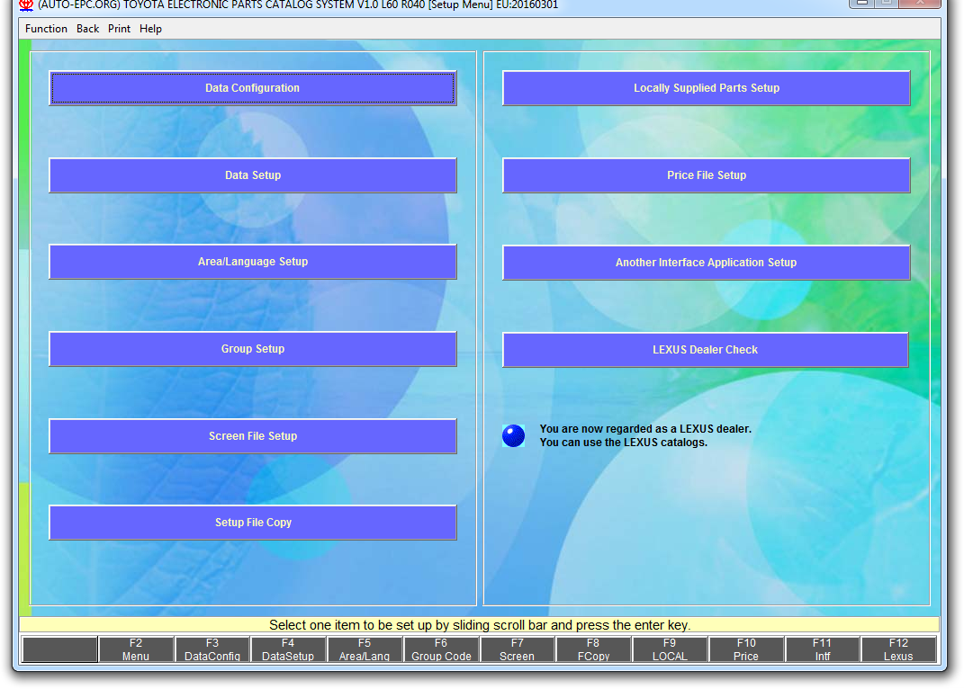
Task: Click the F8 FCopy function key
Action: point(593,649)
